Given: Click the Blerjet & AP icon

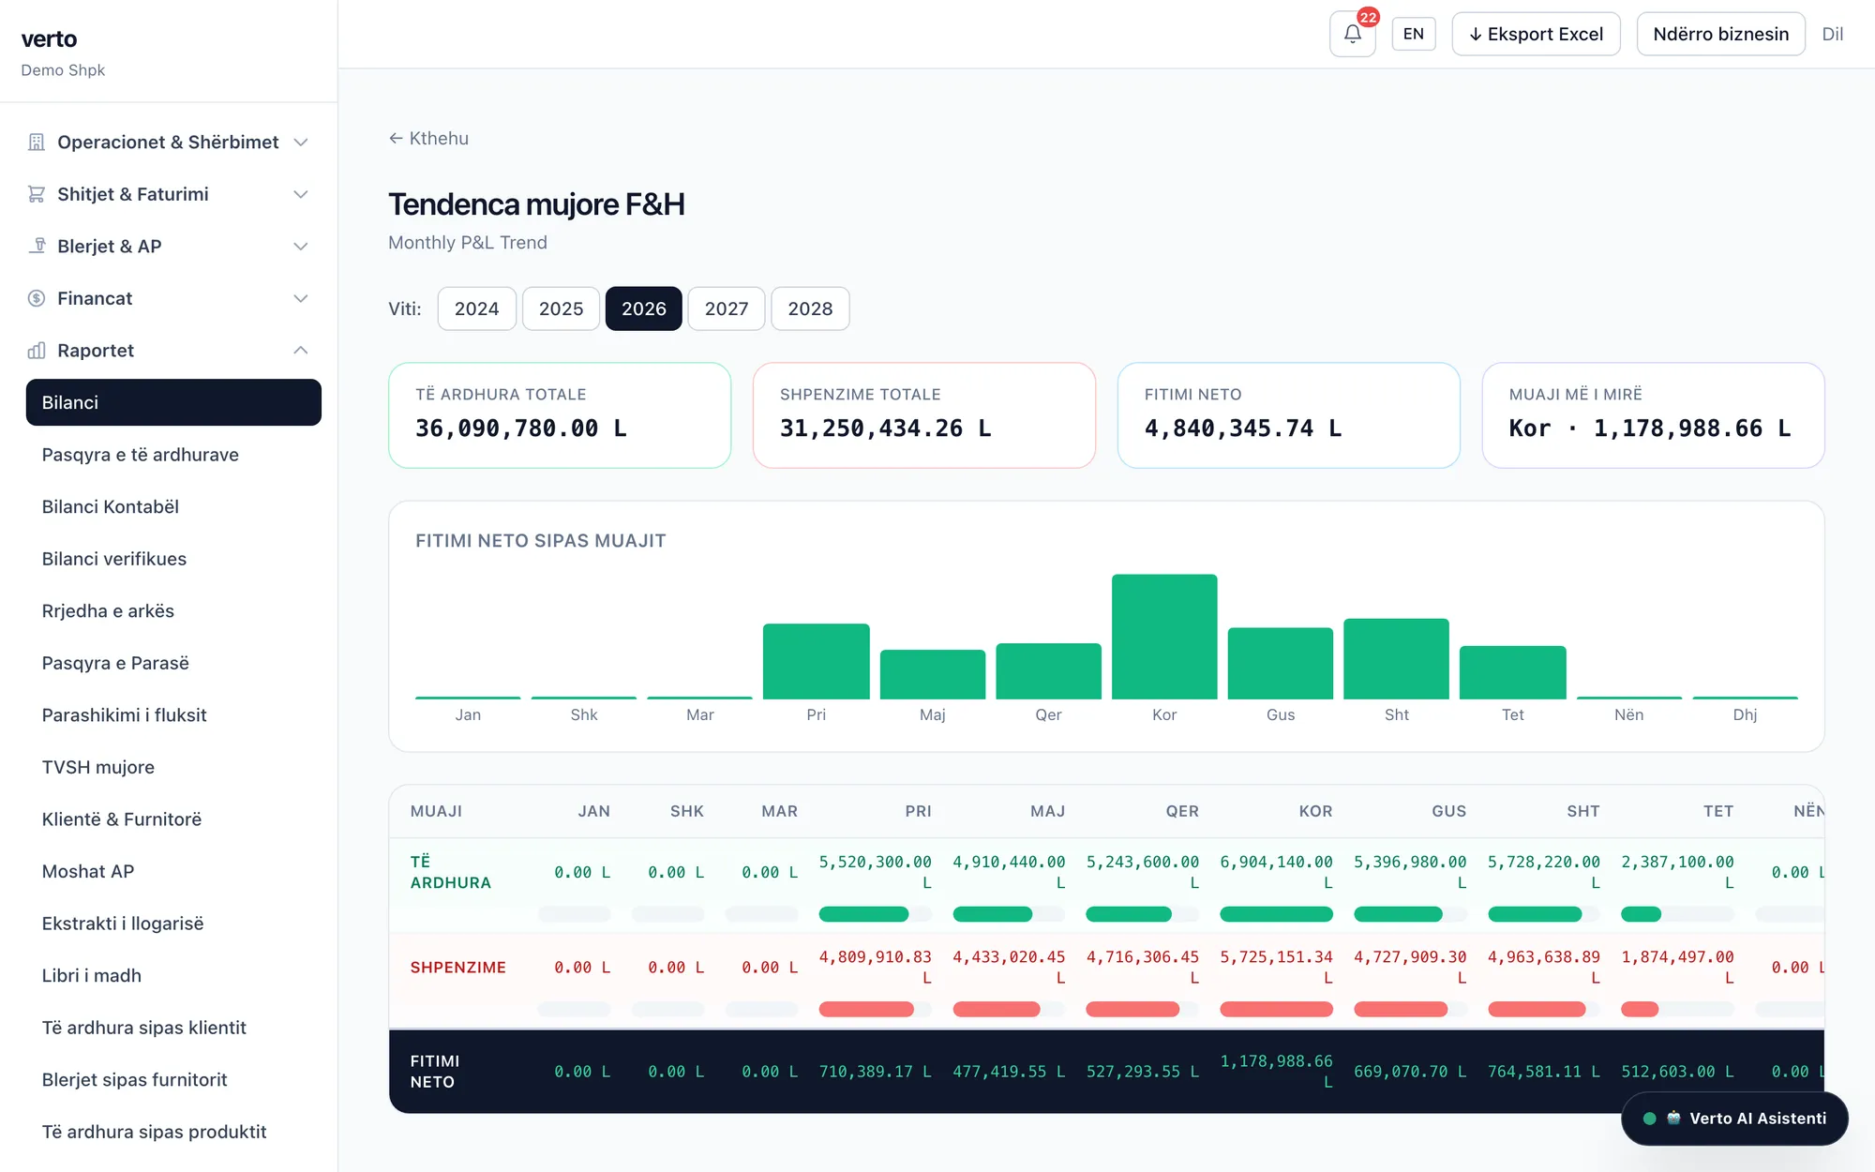Looking at the screenshot, I should pos(37,246).
